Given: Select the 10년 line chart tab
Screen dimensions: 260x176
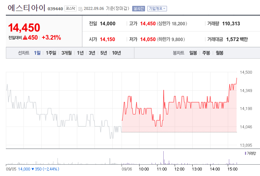Looking at the screenshot, I should (116, 53).
